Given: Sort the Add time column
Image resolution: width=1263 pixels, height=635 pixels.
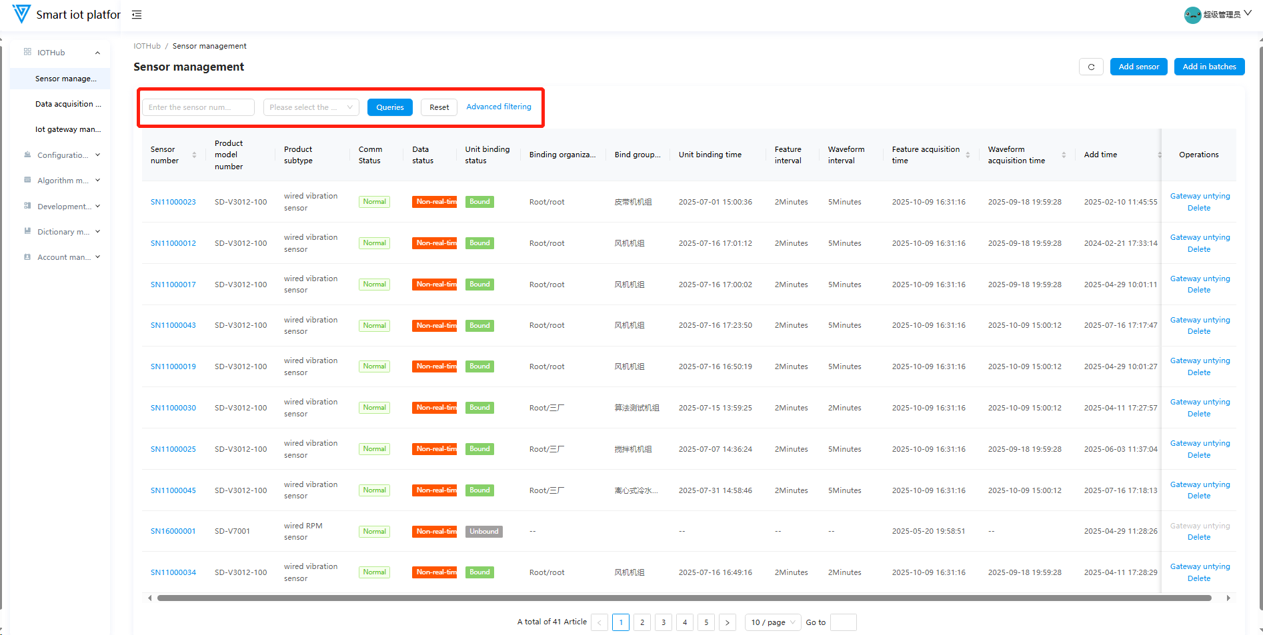Looking at the screenshot, I should click(1159, 155).
